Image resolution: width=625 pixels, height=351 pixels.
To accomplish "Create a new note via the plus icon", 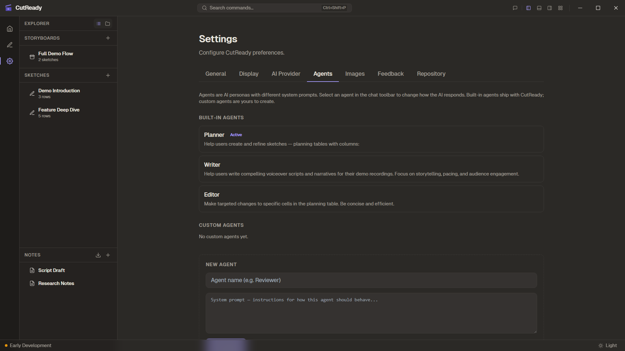I will point(108,255).
